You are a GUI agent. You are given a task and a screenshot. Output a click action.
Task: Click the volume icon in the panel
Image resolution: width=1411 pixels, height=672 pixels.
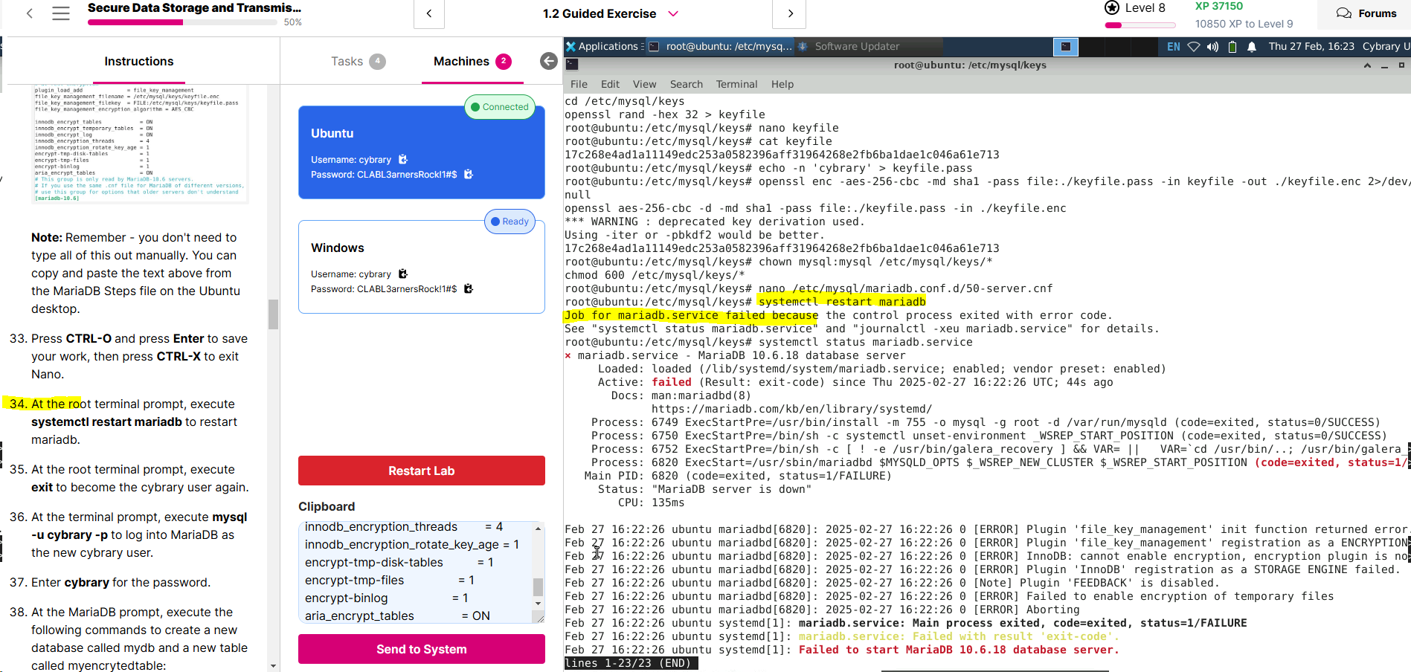click(x=1212, y=47)
